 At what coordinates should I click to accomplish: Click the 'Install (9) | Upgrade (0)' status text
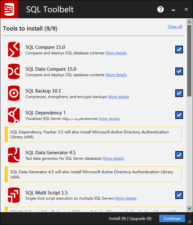pos(130,219)
